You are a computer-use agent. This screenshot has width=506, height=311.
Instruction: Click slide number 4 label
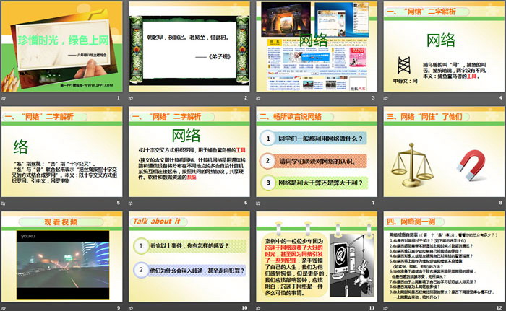pos(500,97)
